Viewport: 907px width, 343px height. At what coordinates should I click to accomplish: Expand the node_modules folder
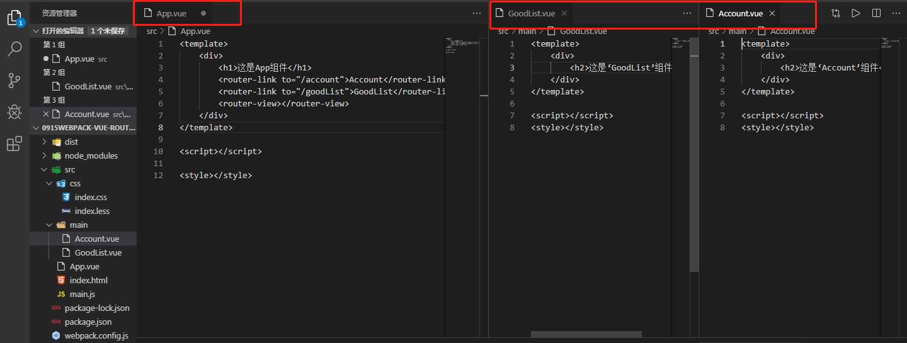click(83, 155)
